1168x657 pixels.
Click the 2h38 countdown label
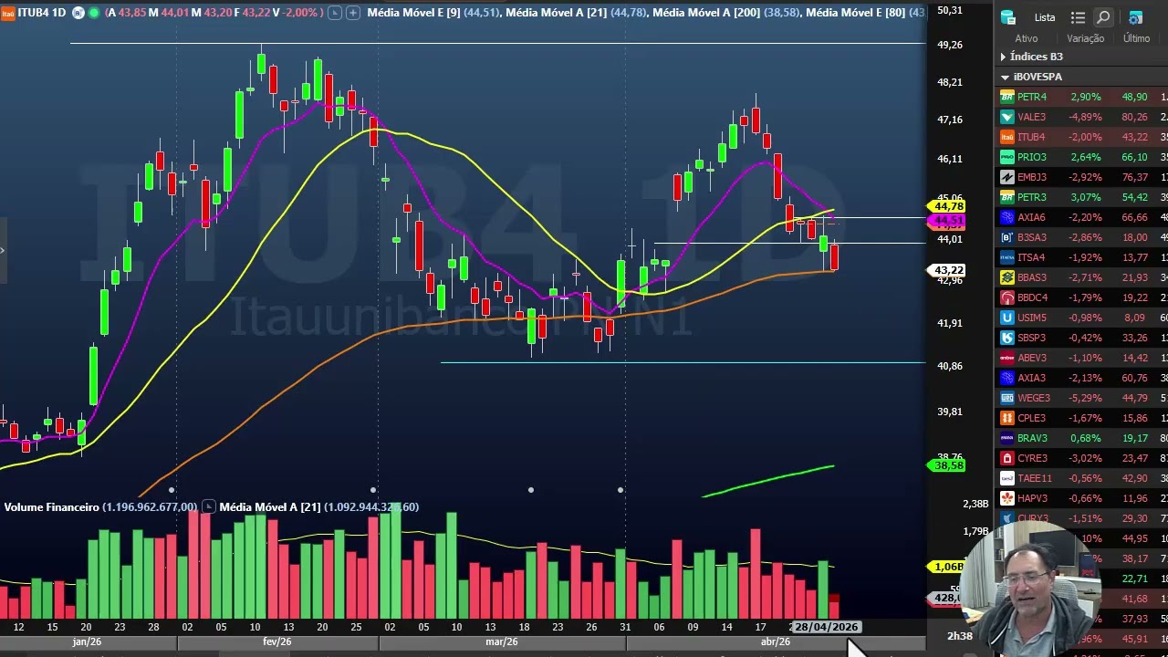click(x=960, y=636)
